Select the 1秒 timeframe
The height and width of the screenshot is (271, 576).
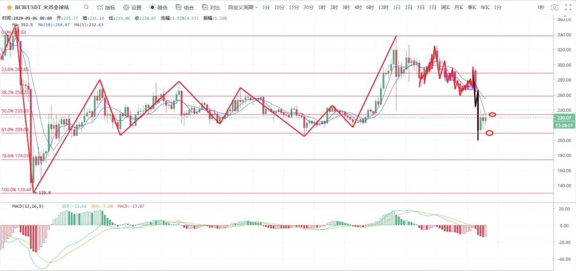pyautogui.click(x=541, y=7)
